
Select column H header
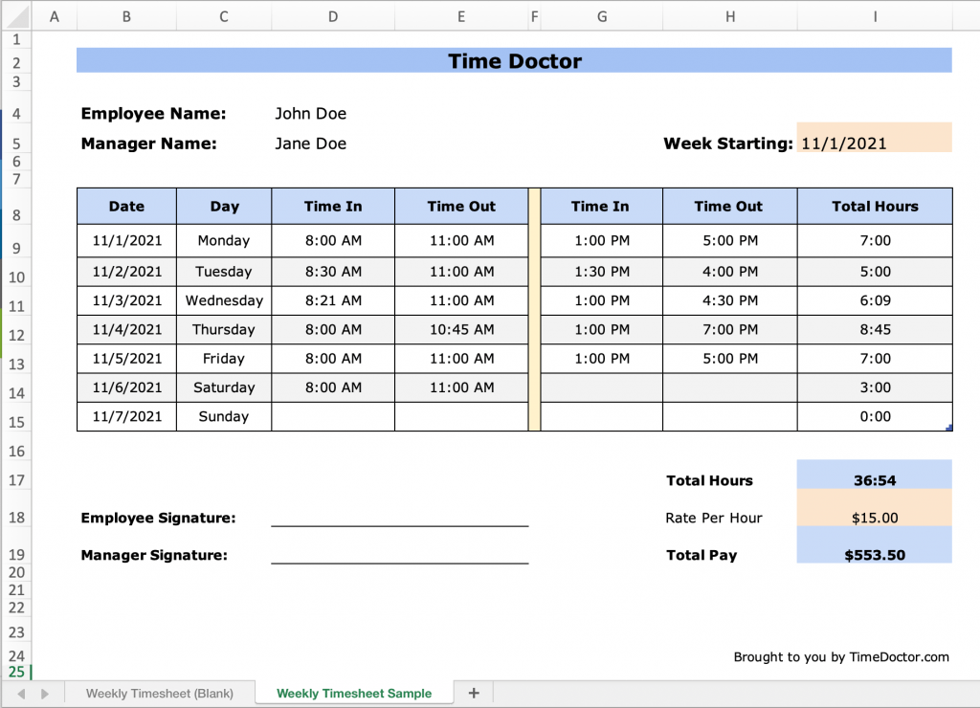pyautogui.click(x=730, y=16)
